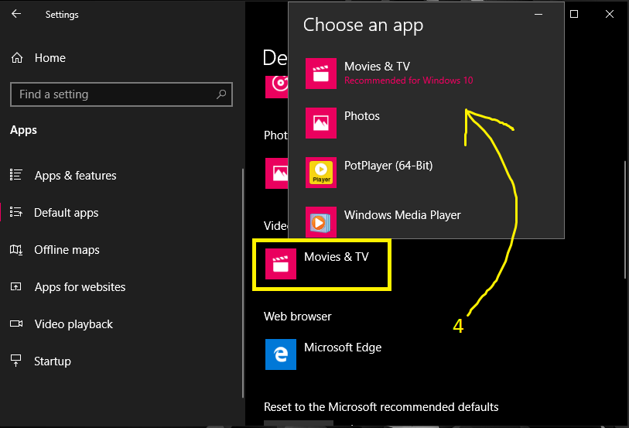629x428 pixels.
Task: Click the Windows Media Player icon
Action: 321,222
